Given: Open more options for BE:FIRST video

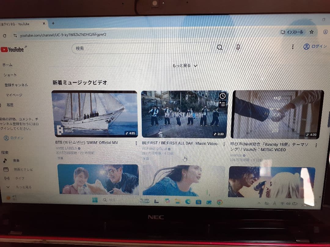Looking at the screenshot, I should tap(224, 144).
